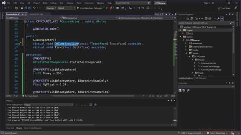Open the Show output from Debug dropdown

coord(49,105)
